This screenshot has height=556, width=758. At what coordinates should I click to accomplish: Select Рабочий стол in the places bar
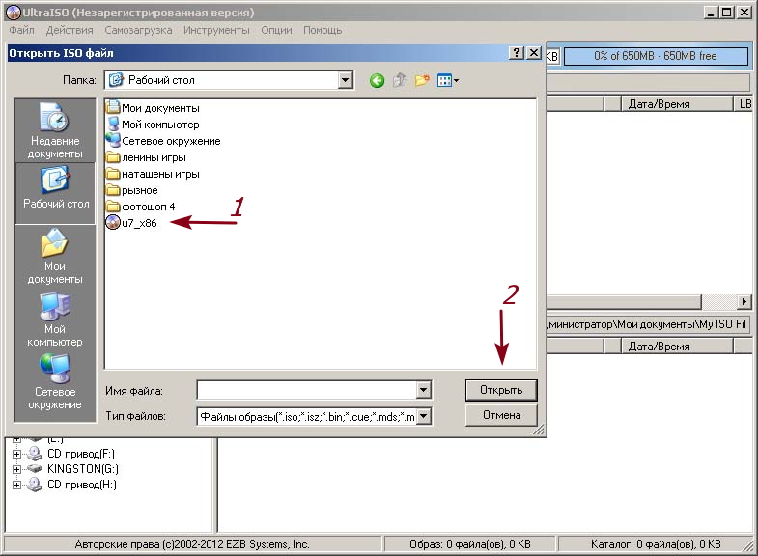click(x=56, y=193)
